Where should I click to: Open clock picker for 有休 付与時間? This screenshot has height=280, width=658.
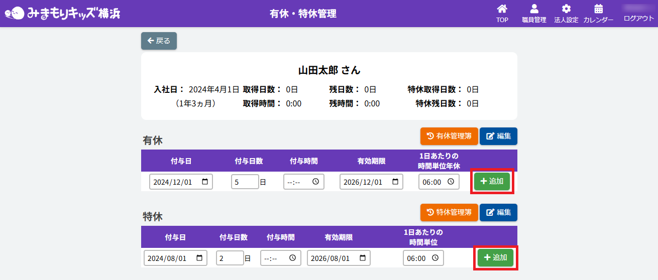(x=315, y=182)
